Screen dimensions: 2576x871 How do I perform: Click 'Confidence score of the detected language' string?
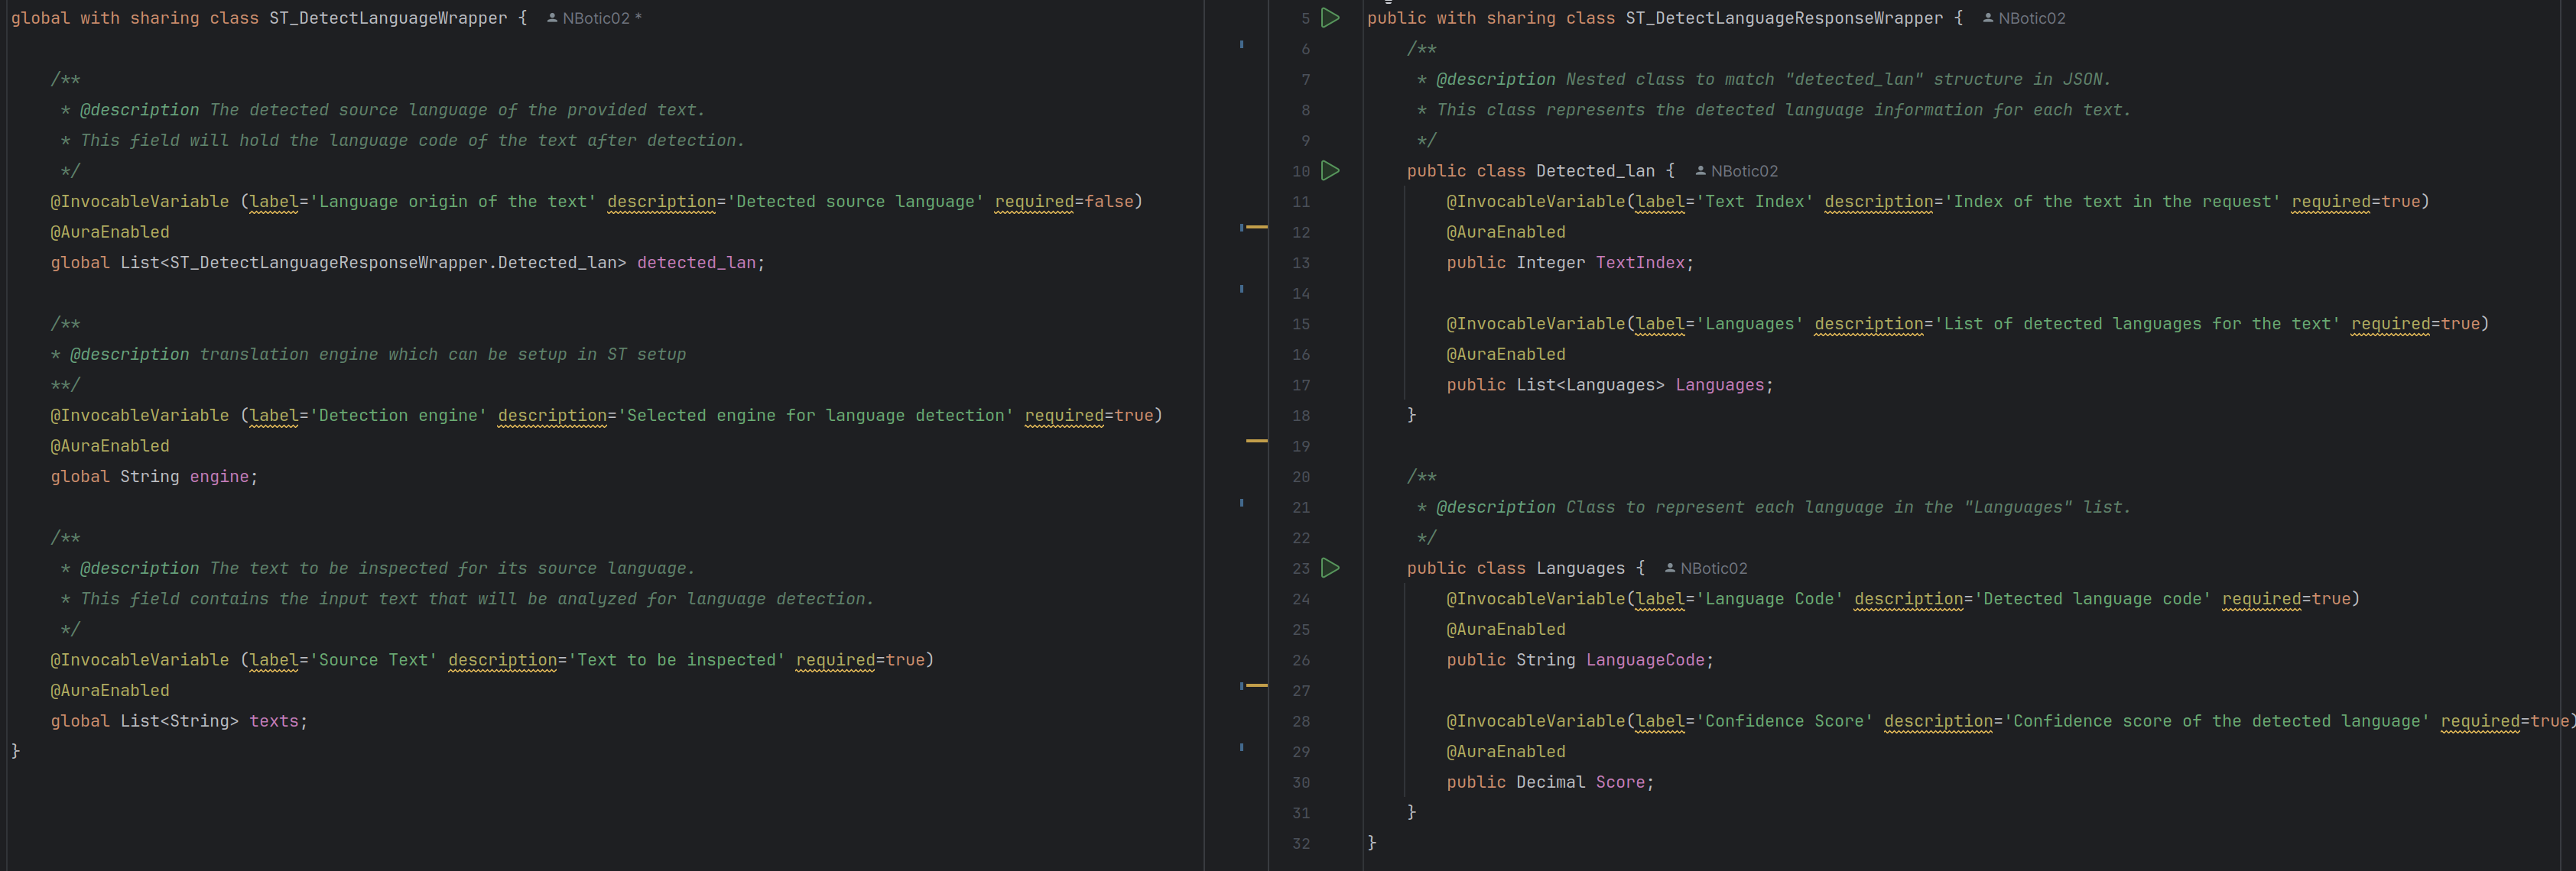2217,721
